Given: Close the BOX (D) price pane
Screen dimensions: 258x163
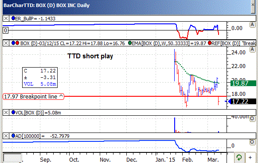Looking at the screenshot, I should 6,43.
